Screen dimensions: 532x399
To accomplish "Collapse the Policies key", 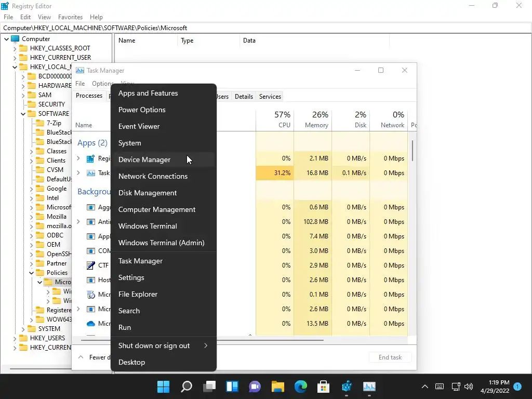I will 31,273.
